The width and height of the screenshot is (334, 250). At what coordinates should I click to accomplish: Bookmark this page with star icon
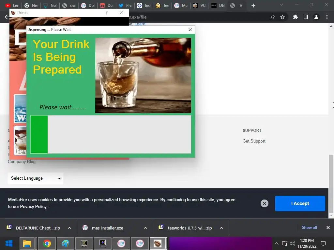pyautogui.click(x=282, y=17)
